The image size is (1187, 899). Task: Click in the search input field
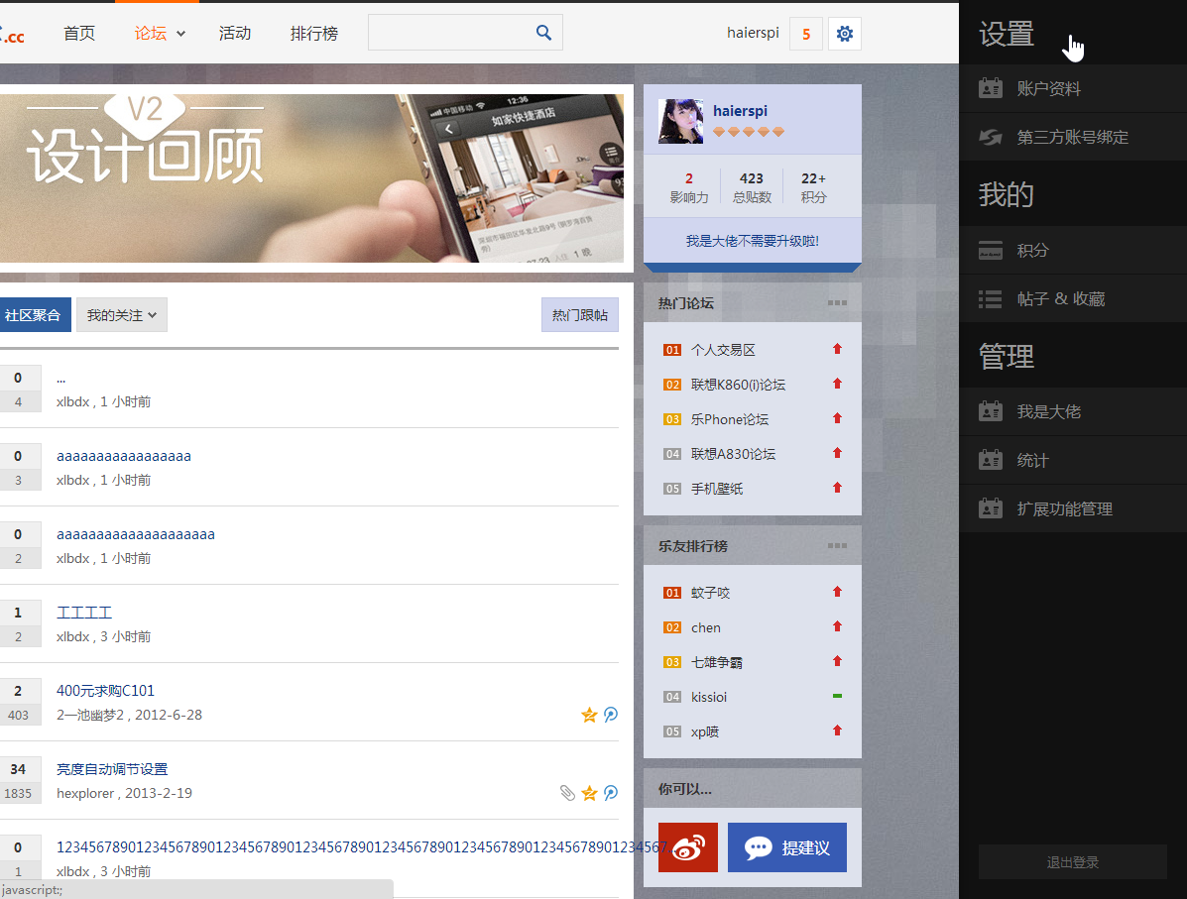[452, 33]
